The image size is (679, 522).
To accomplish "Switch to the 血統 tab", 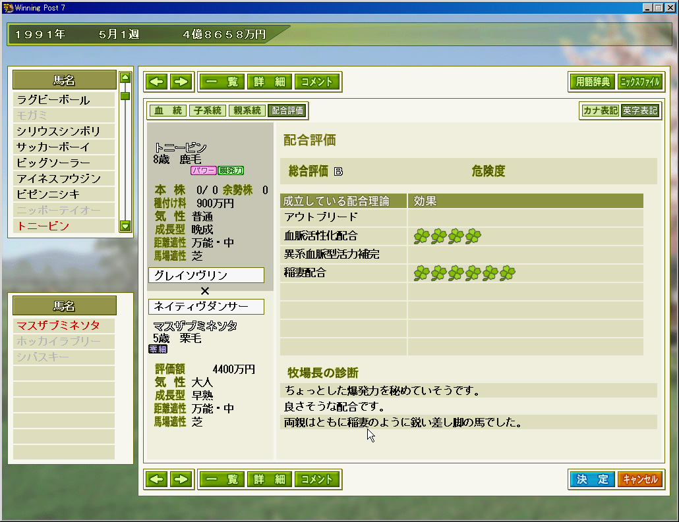I will pyautogui.click(x=168, y=111).
